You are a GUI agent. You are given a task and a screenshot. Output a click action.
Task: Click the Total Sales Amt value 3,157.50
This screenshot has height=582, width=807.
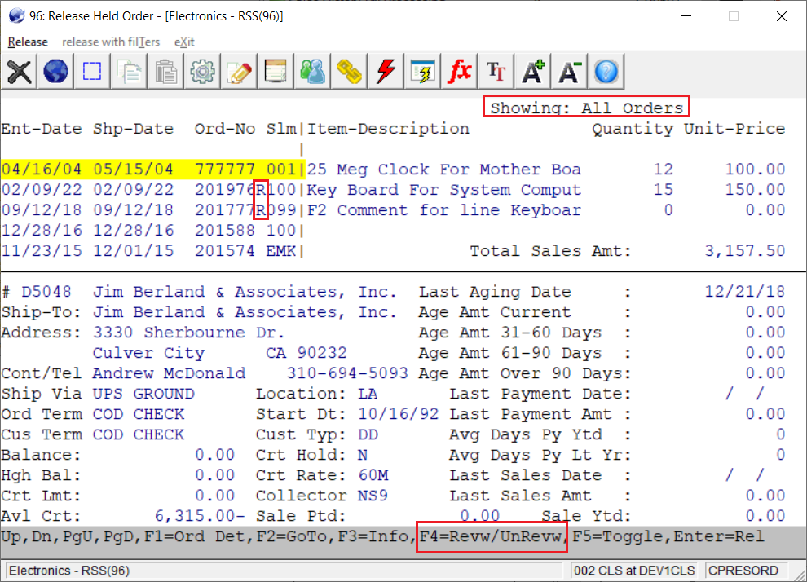pyautogui.click(x=745, y=251)
